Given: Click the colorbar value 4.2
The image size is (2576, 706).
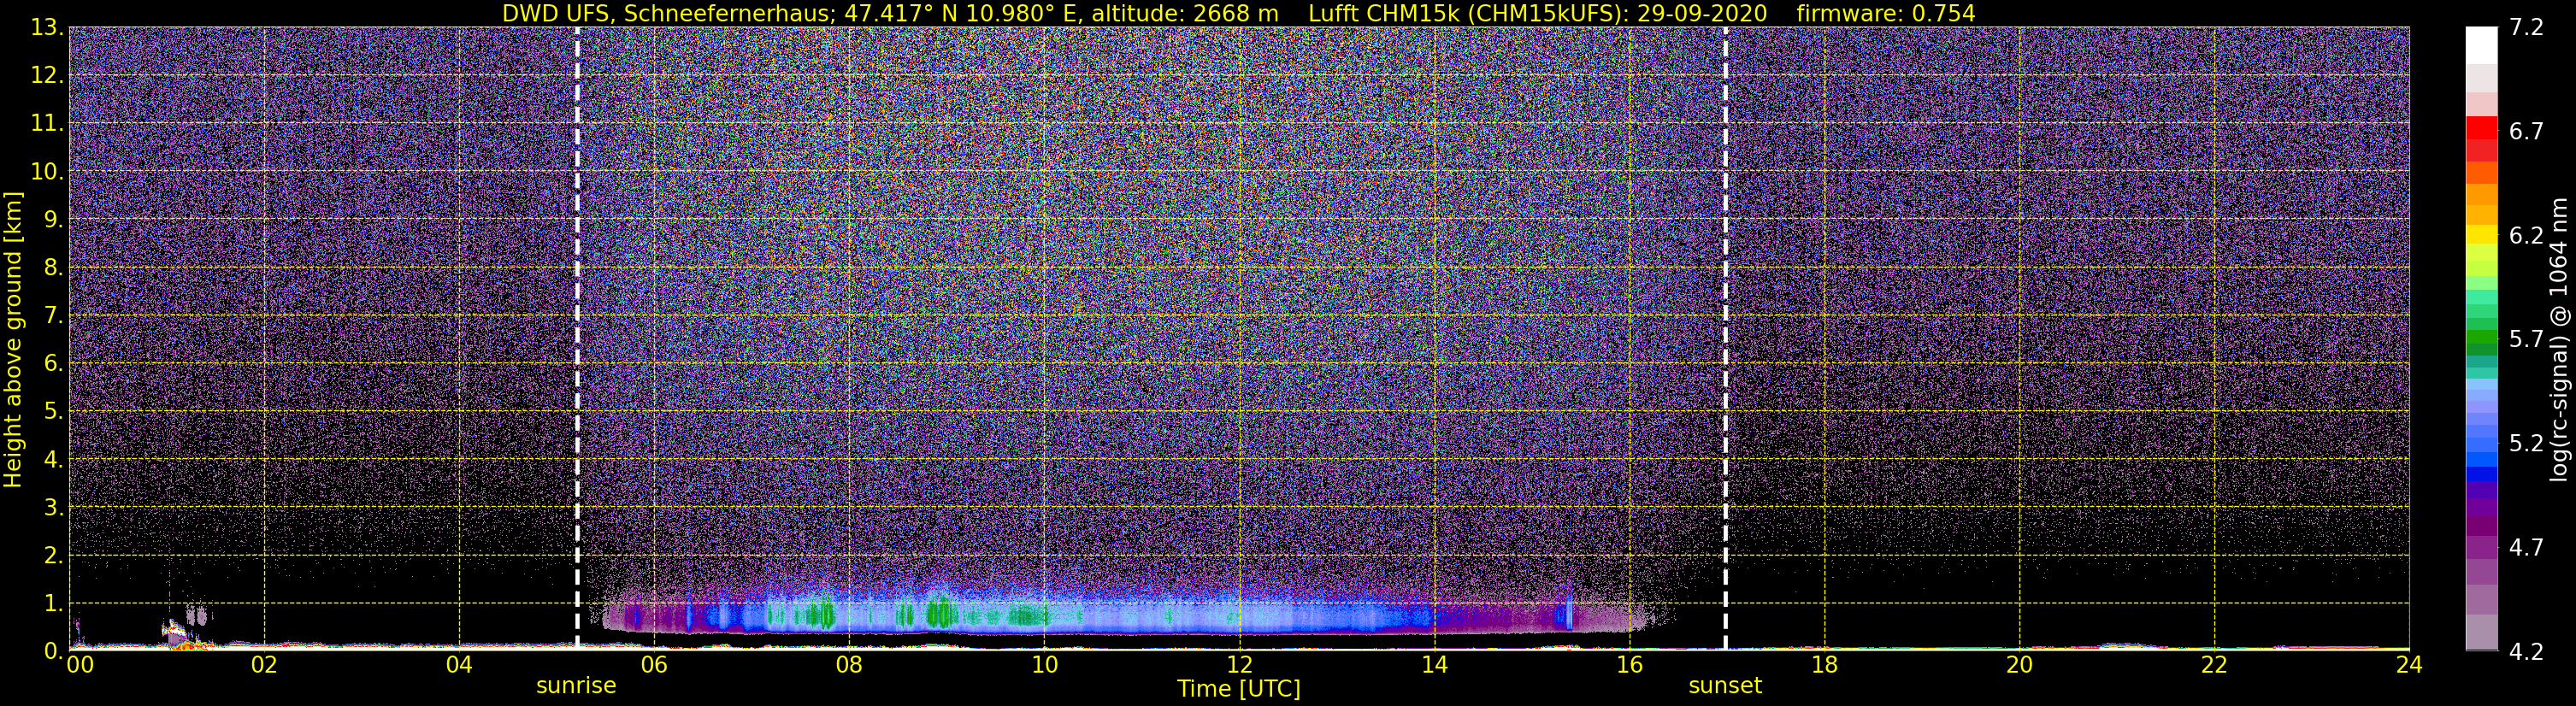Looking at the screenshot, I should [2526, 652].
